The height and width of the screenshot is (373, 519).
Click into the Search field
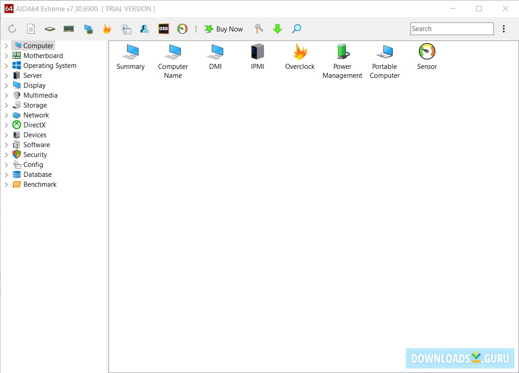point(452,29)
